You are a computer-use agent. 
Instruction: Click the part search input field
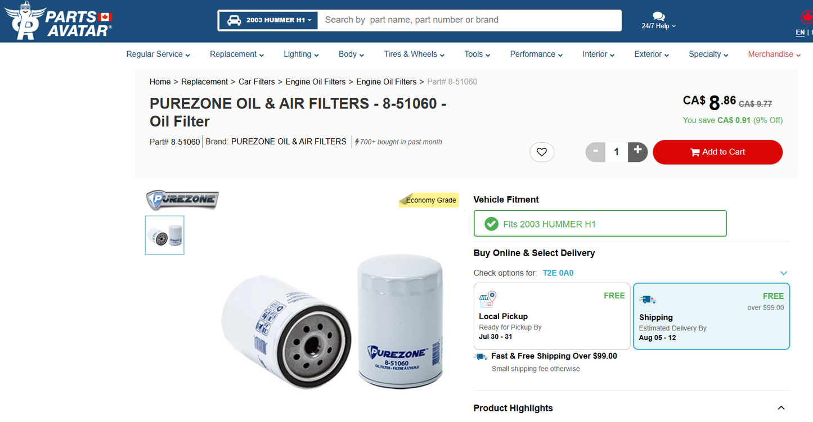click(470, 20)
